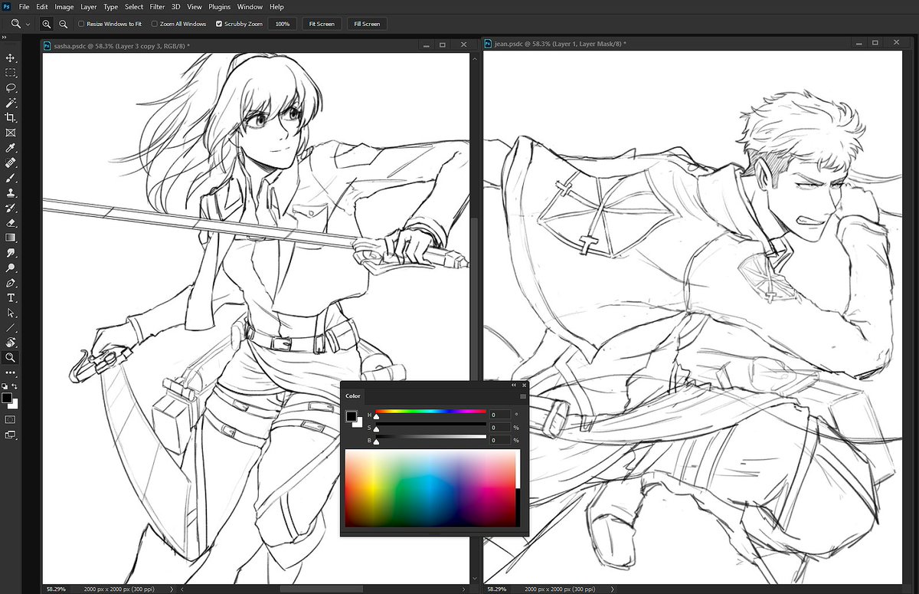Viewport: 919px width, 594px height.
Task: Open the Filter menu
Action: click(157, 7)
